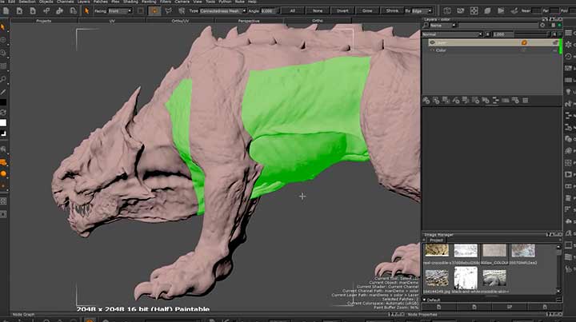Viewport: 576px width, 322px height.
Task: Click the search magnifier in Layers panel
Action: tap(426, 26)
